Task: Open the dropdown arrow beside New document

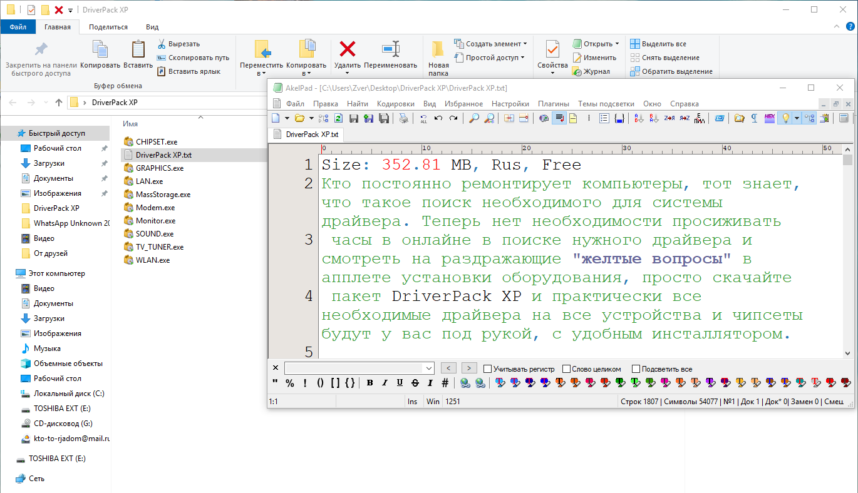Action: coord(287,118)
